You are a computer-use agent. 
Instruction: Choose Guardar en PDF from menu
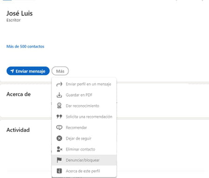(x=84, y=95)
